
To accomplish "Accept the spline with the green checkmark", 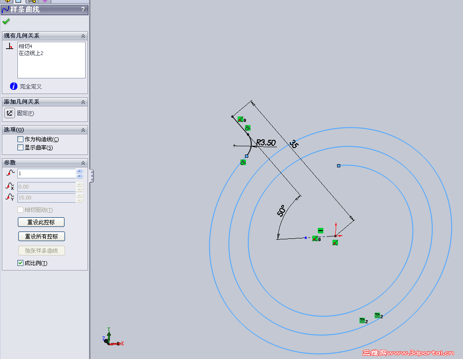I will 6,21.
